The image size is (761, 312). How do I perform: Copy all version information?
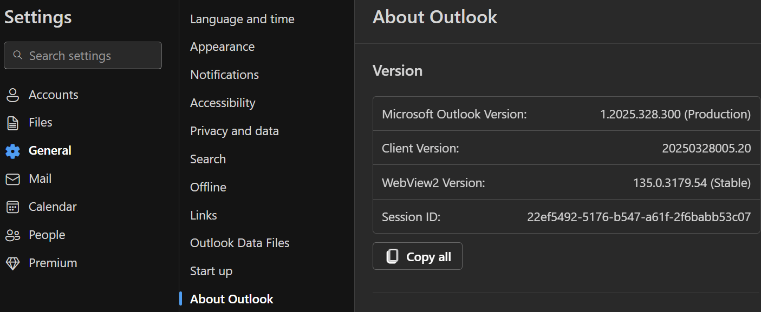(418, 256)
